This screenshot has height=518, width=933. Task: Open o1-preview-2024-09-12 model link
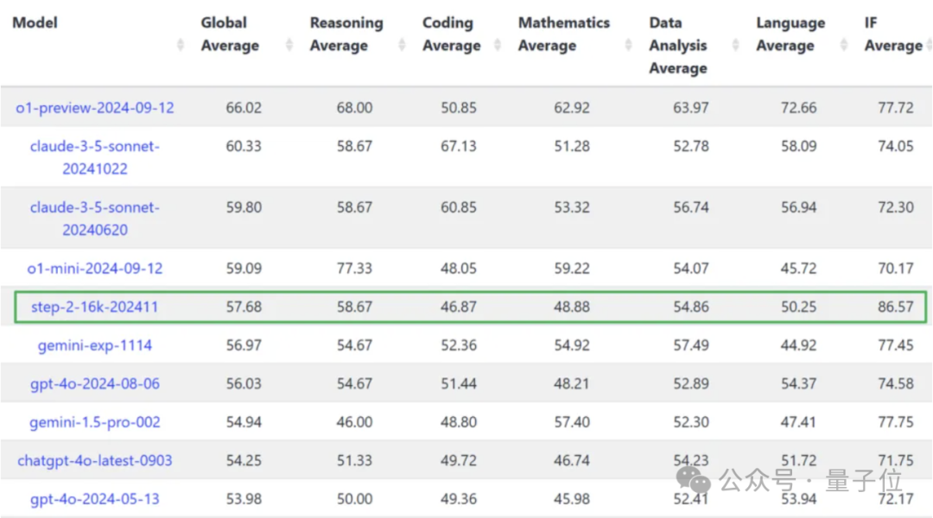click(95, 108)
